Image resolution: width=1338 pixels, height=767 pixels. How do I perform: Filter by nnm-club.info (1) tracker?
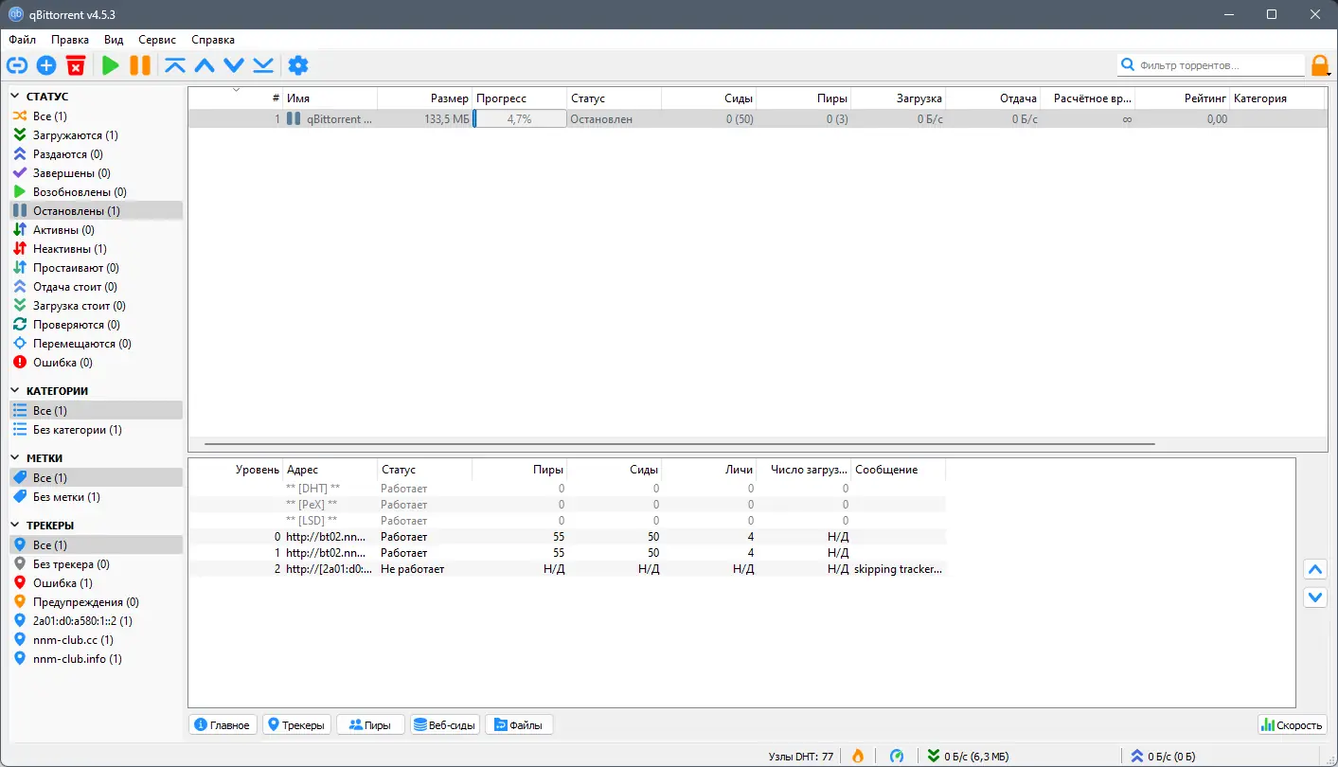pyautogui.click(x=96, y=659)
